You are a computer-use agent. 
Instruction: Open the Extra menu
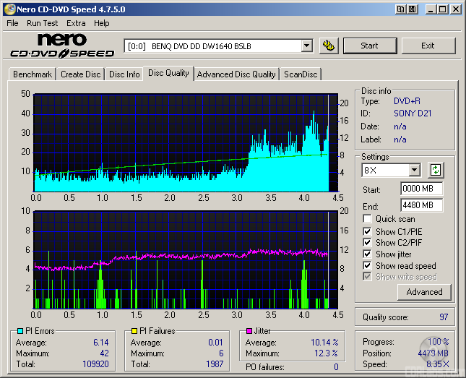[76, 23]
